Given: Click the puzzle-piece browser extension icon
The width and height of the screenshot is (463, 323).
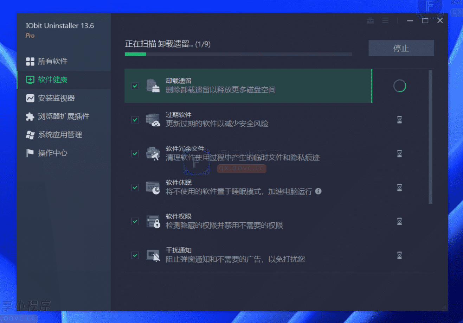Looking at the screenshot, I should [x=30, y=116].
